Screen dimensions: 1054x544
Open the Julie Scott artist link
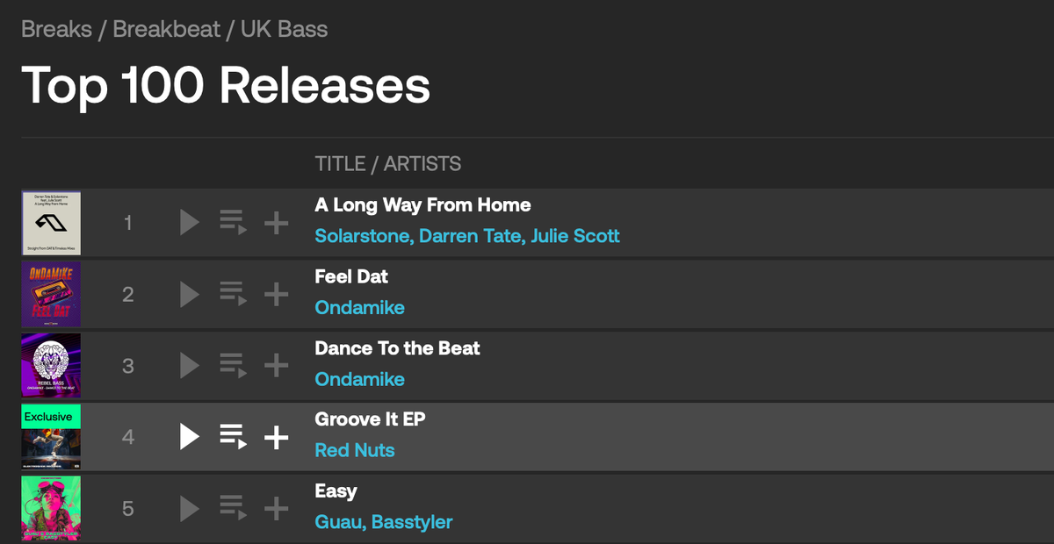pyautogui.click(x=575, y=236)
